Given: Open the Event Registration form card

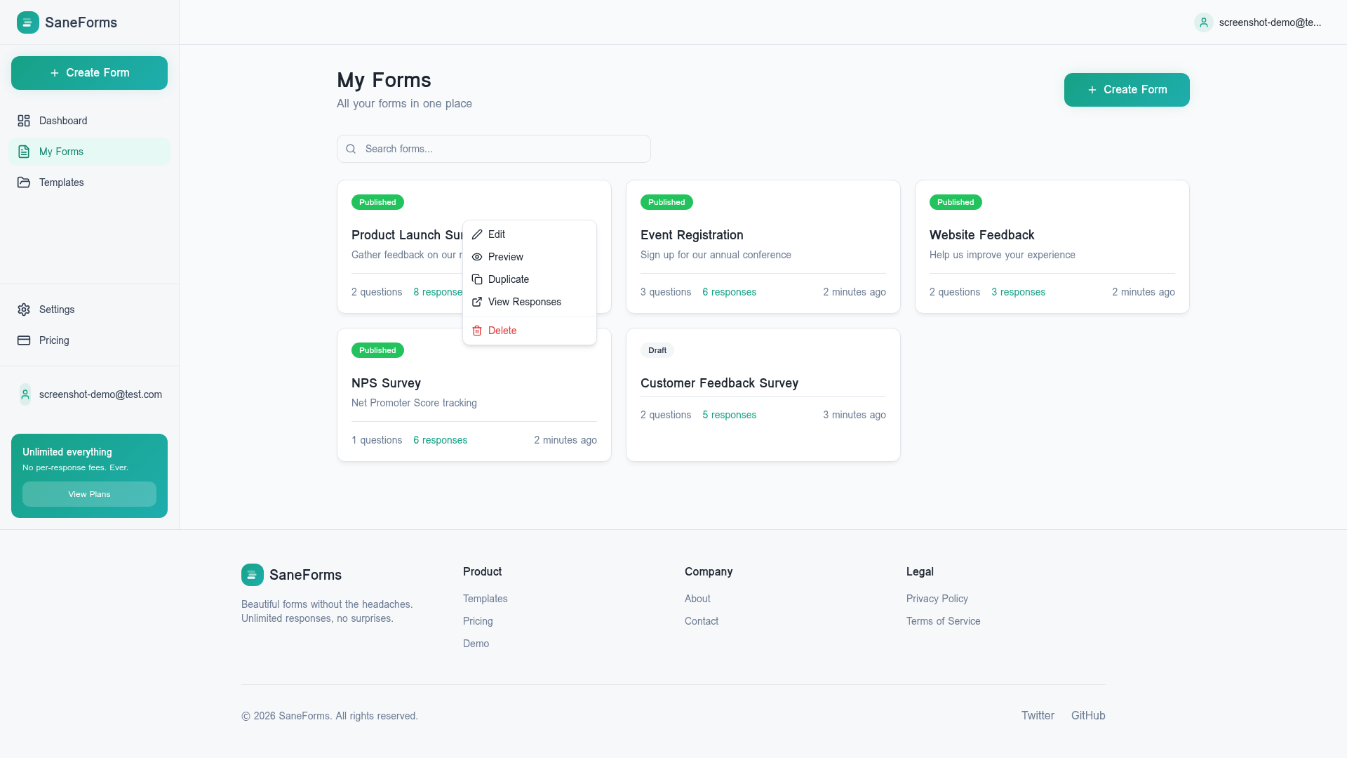Looking at the screenshot, I should (x=763, y=247).
